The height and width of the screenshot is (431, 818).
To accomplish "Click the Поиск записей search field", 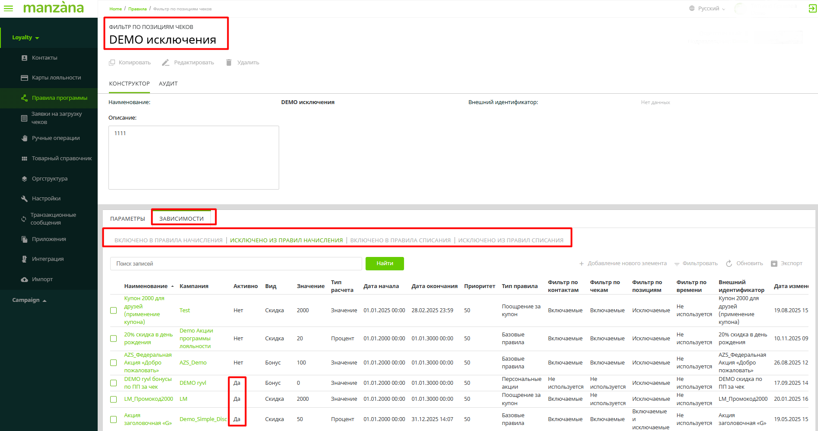I will 236,264.
